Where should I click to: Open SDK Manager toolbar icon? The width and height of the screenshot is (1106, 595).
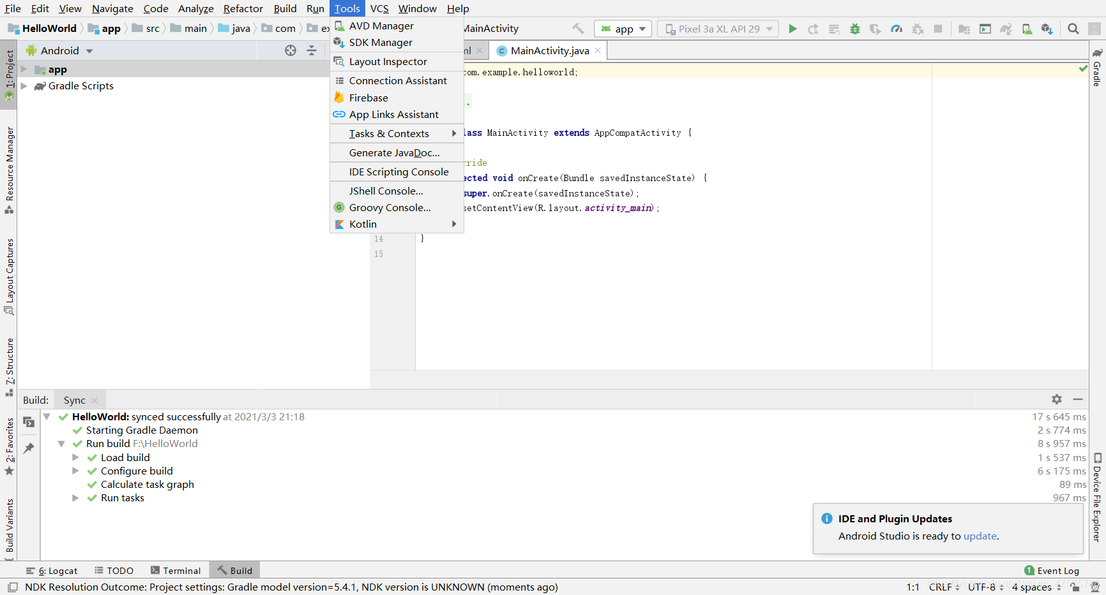tap(1047, 29)
